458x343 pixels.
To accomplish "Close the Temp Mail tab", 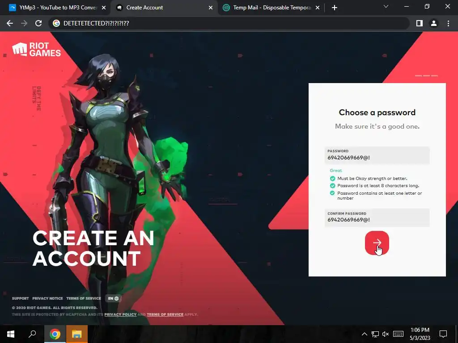I will click(318, 8).
